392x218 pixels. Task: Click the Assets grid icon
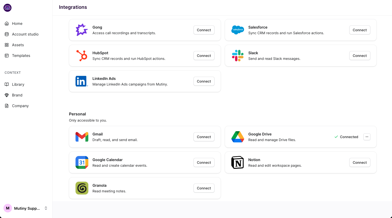(7, 45)
